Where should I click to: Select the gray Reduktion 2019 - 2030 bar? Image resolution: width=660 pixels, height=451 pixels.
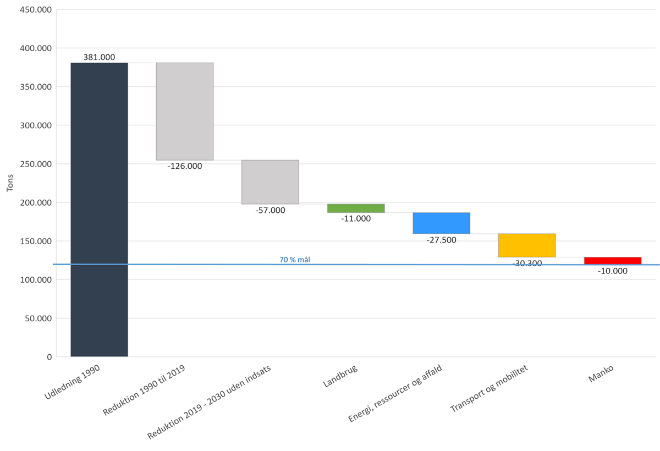click(270, 182)
